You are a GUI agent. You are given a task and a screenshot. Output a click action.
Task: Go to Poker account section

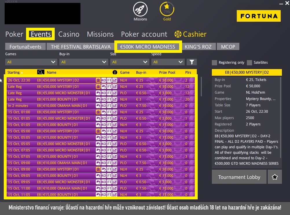144,34
